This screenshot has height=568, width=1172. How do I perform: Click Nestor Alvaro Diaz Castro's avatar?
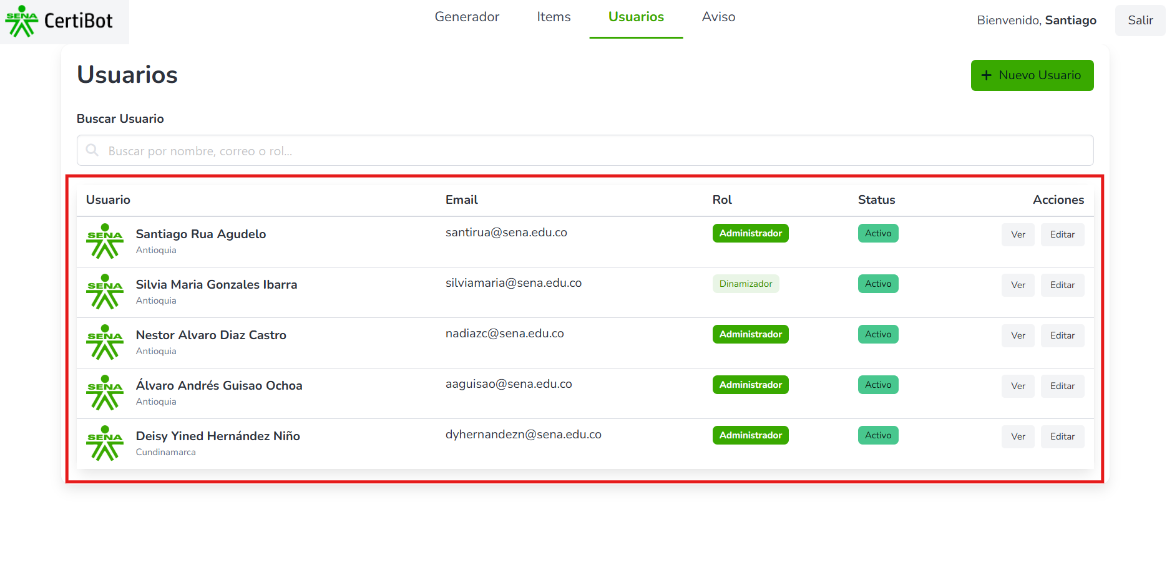105,342
